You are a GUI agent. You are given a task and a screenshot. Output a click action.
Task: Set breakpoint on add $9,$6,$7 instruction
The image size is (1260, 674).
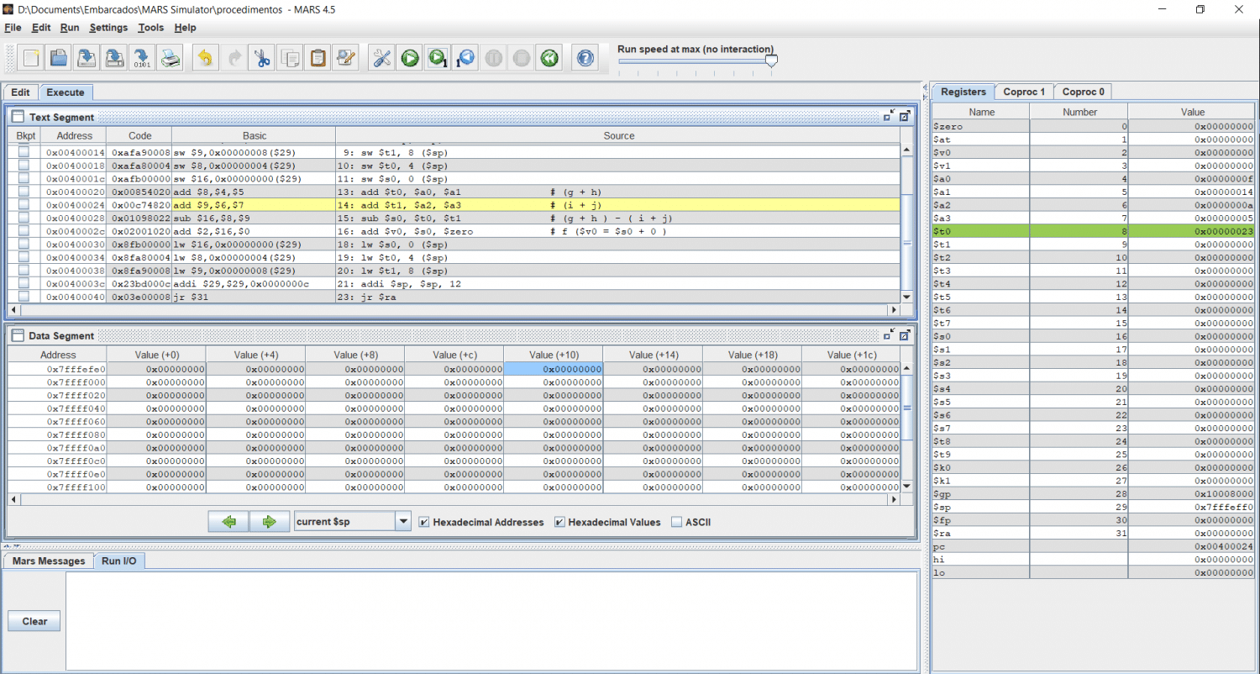[x=24, y=205]
